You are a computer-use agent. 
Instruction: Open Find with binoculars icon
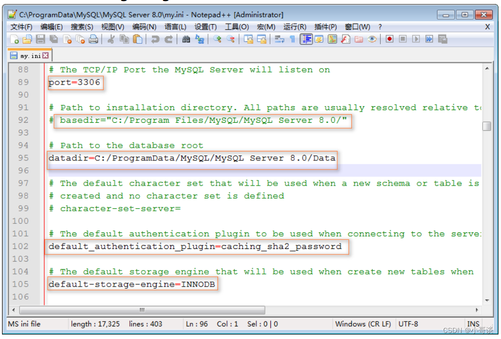(186, 39)
